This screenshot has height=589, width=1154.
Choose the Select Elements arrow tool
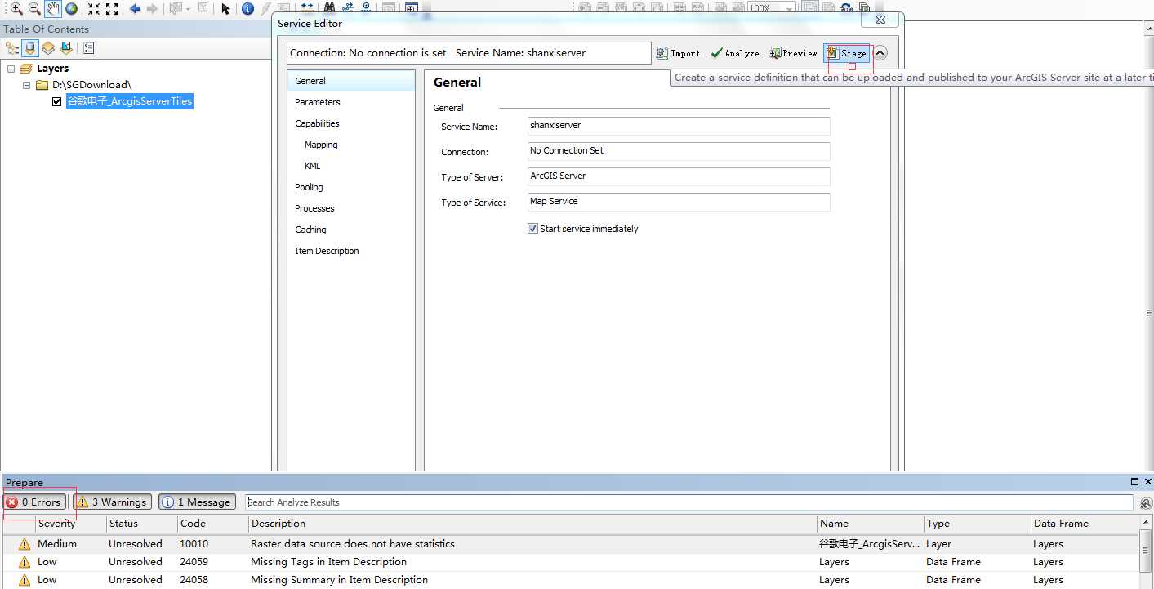(x=225, y=9)
